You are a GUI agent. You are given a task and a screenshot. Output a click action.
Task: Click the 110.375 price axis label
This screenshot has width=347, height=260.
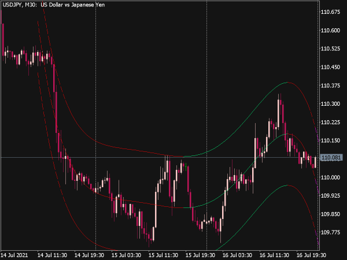point(330,86)
